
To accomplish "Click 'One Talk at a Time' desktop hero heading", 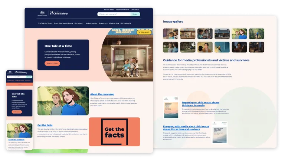I will pyautogui.click(x=58, y=46).
